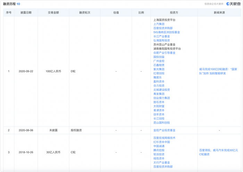Select date cell 2020-09-22

(x=26, y=71)
